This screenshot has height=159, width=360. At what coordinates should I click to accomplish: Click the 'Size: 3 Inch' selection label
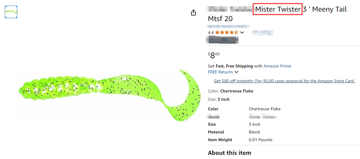tap(219, 99)
